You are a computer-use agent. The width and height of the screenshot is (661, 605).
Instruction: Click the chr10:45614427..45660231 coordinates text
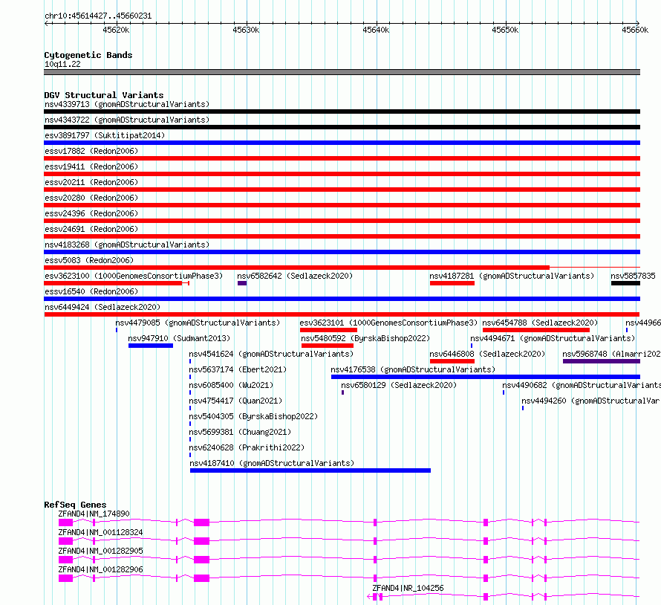coord(98,16)
